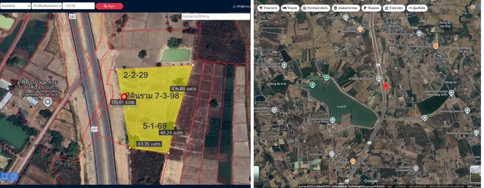Click the 500 ม. scale bar
The width and height of the screenshot is (484, 188).
click(475, 186)
